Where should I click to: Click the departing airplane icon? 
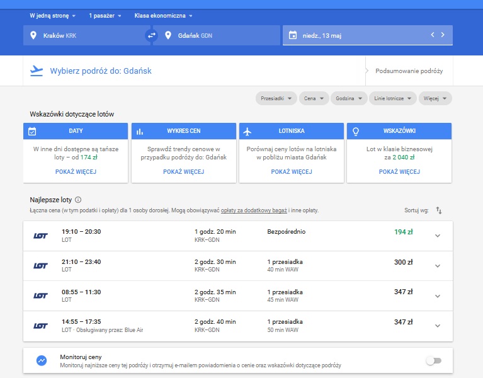(x=37, y=71)
